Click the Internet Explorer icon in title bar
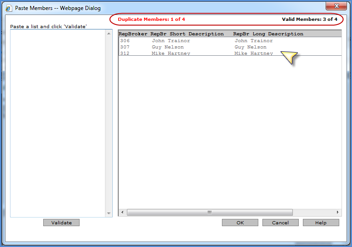352x247 pixels. coord(9,8)
